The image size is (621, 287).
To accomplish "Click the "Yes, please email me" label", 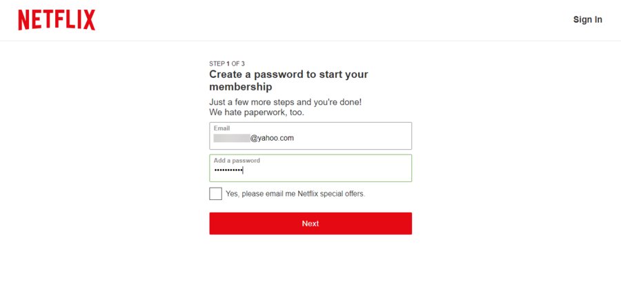I will (x=261, y=194).
